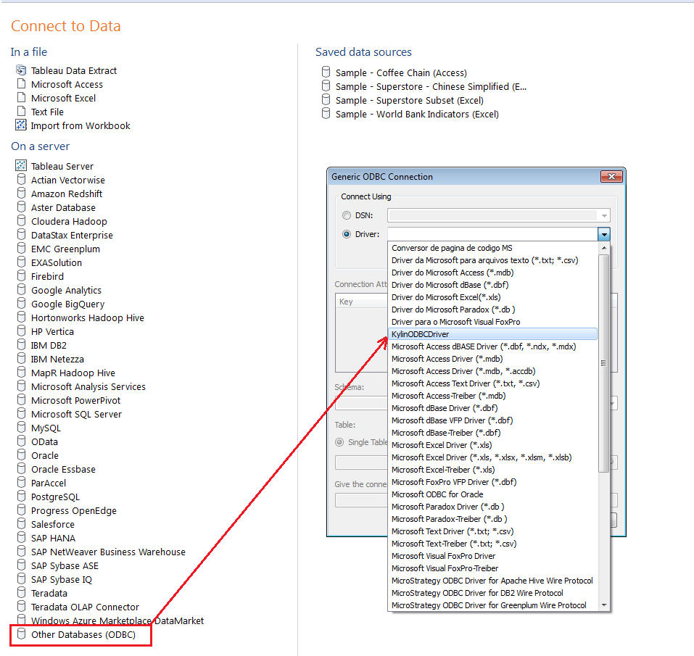The image size is (694, 656).
Task: Click the Oracle database icon
Action: coord(20,455)
